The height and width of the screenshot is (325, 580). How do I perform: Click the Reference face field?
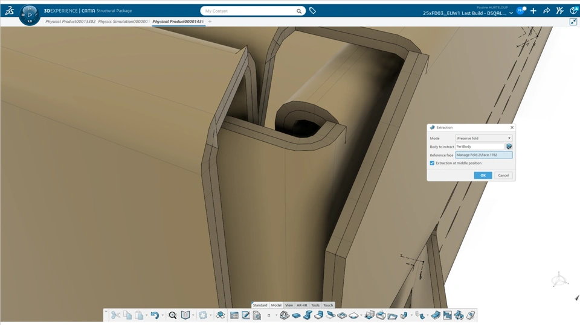click(483, 155)
